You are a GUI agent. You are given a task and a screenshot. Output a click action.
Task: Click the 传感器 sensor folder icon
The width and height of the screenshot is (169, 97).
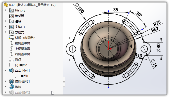coord(11,16)
